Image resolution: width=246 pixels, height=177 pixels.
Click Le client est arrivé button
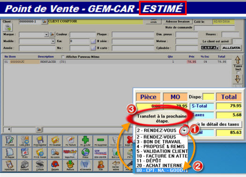pyautogui.click(x=216, y=41)
